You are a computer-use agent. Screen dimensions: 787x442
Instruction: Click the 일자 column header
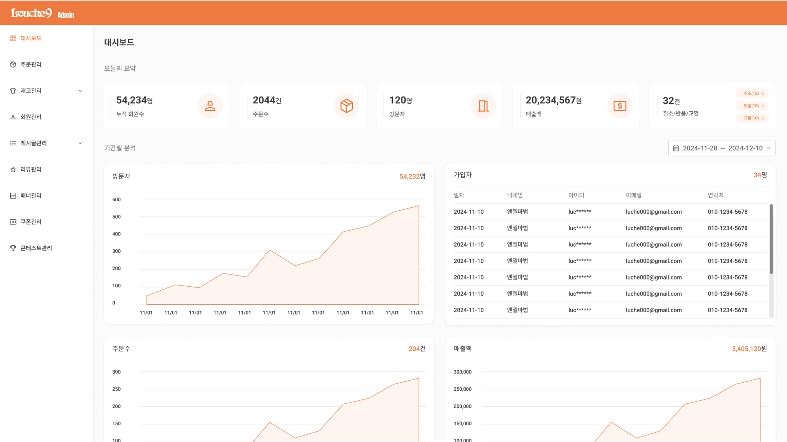pos(459,195)
